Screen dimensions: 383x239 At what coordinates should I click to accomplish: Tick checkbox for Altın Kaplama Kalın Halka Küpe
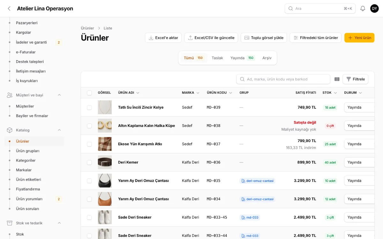89,126
